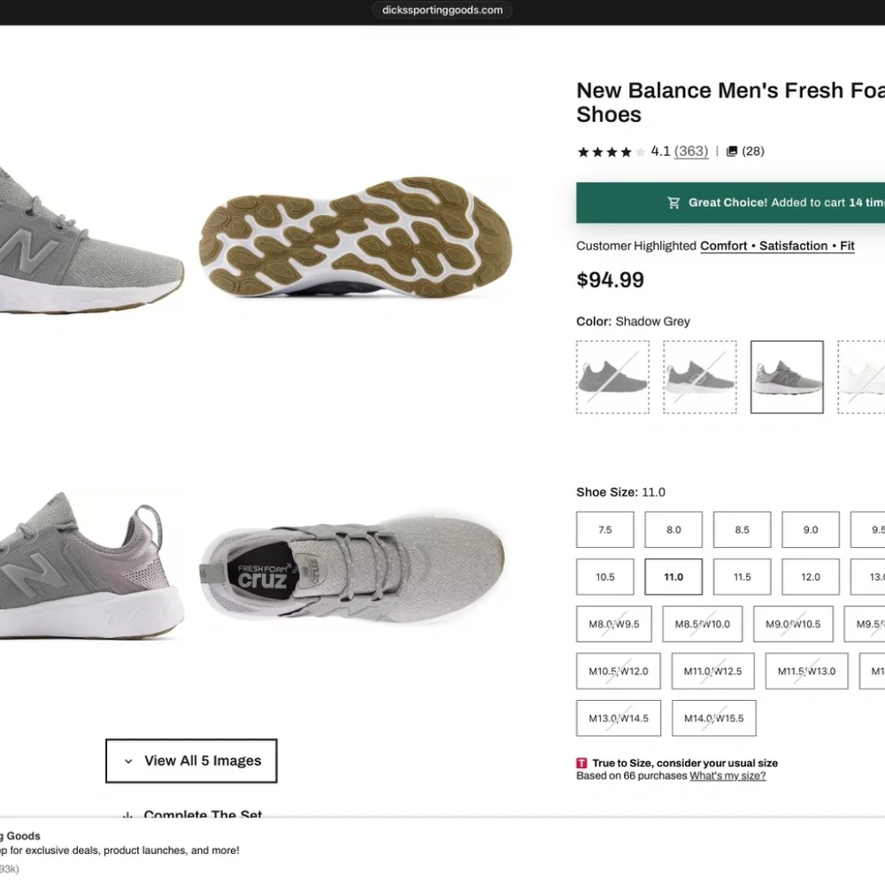
Task: Click the Fit customer highlight link
Action: (x=847, y=245)
